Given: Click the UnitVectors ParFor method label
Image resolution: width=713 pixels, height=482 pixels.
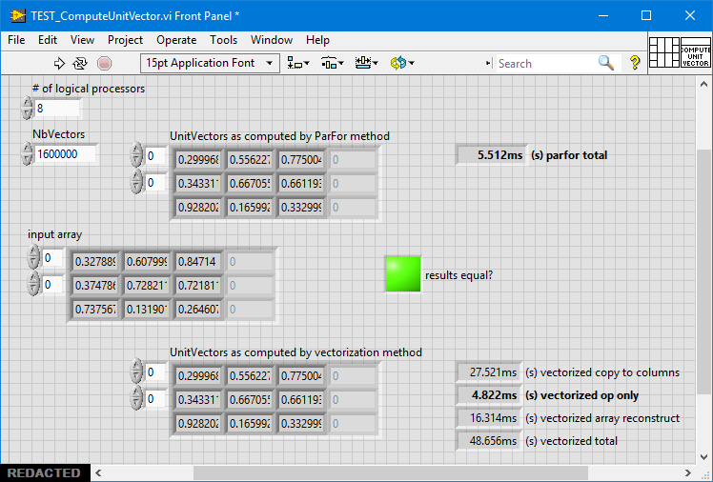Looking at the screenshot, I should click(279, 136).
